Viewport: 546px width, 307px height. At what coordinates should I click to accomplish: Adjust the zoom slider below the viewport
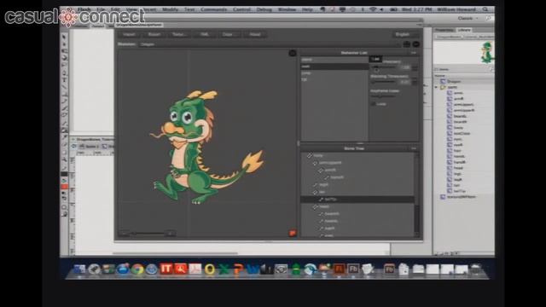point(149,234)
